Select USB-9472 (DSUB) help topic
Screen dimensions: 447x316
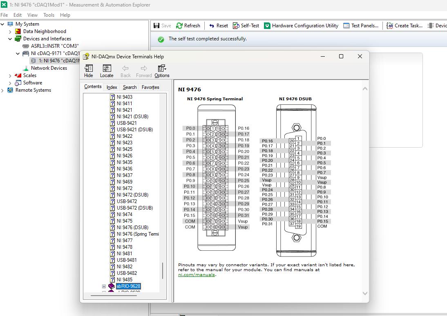134,208
